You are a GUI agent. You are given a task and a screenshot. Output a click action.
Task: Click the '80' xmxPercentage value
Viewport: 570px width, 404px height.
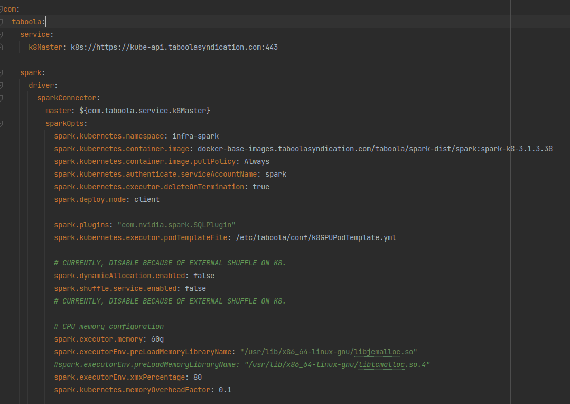198,378
